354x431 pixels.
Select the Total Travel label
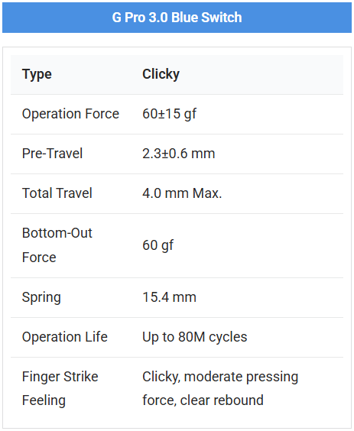click(x=57, y=193)
